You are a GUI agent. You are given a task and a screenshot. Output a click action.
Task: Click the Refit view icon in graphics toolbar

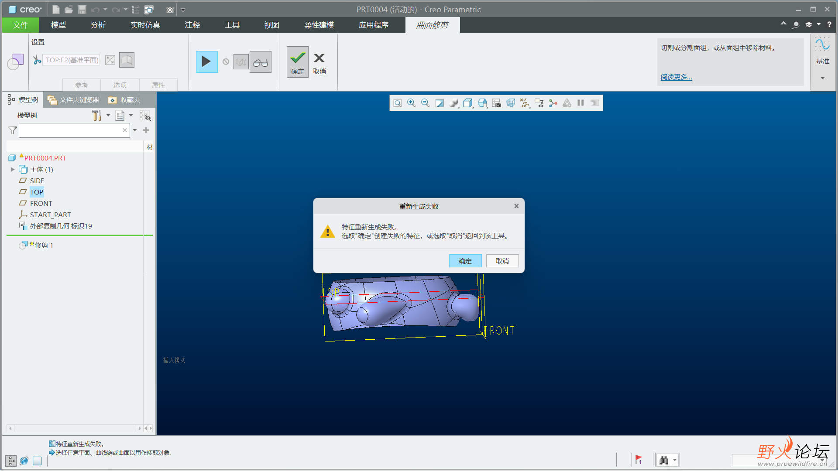pos(397,103)
